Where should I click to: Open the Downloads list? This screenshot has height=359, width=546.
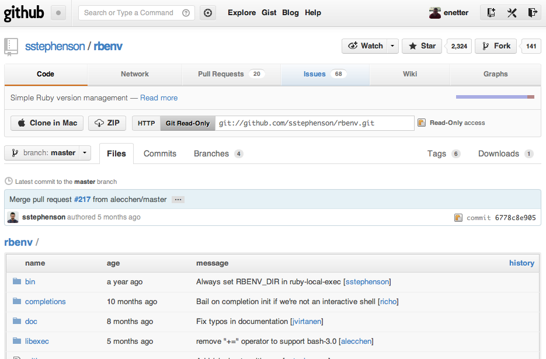pyautogui.click(x=506, y=154)
